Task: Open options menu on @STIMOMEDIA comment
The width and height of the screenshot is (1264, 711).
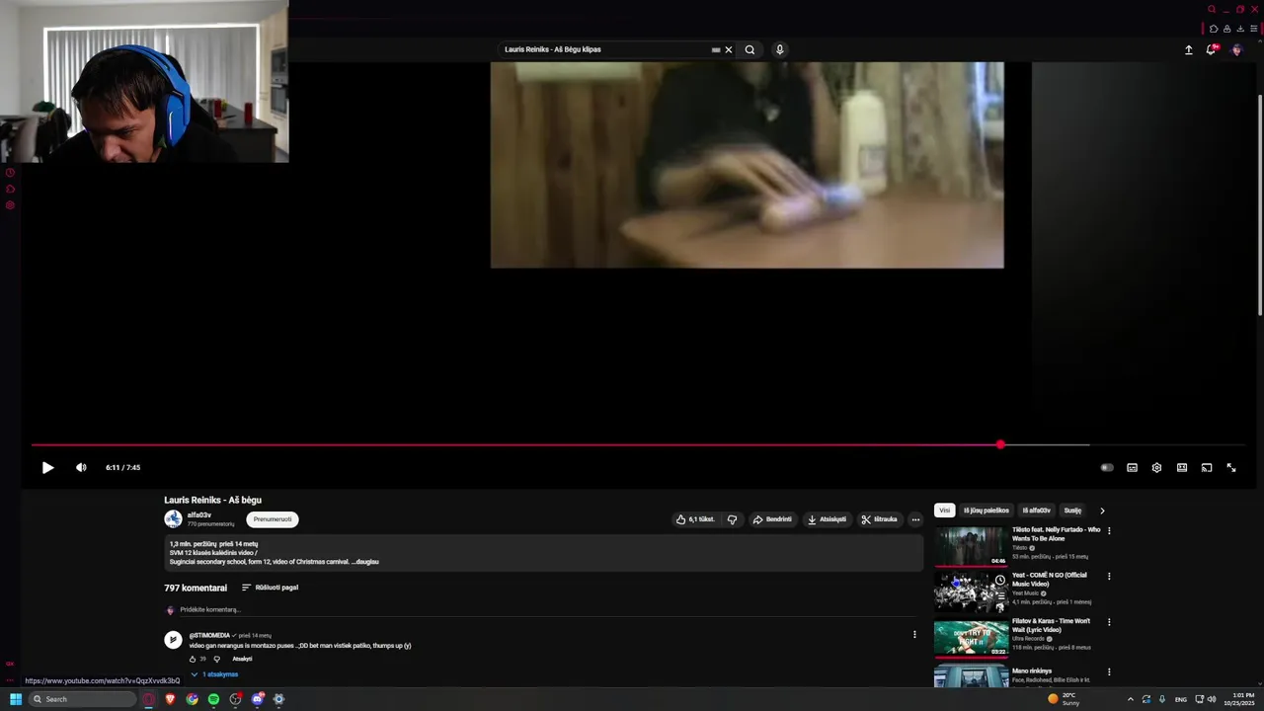Action: pyautogui.click(x=914, y=635)
